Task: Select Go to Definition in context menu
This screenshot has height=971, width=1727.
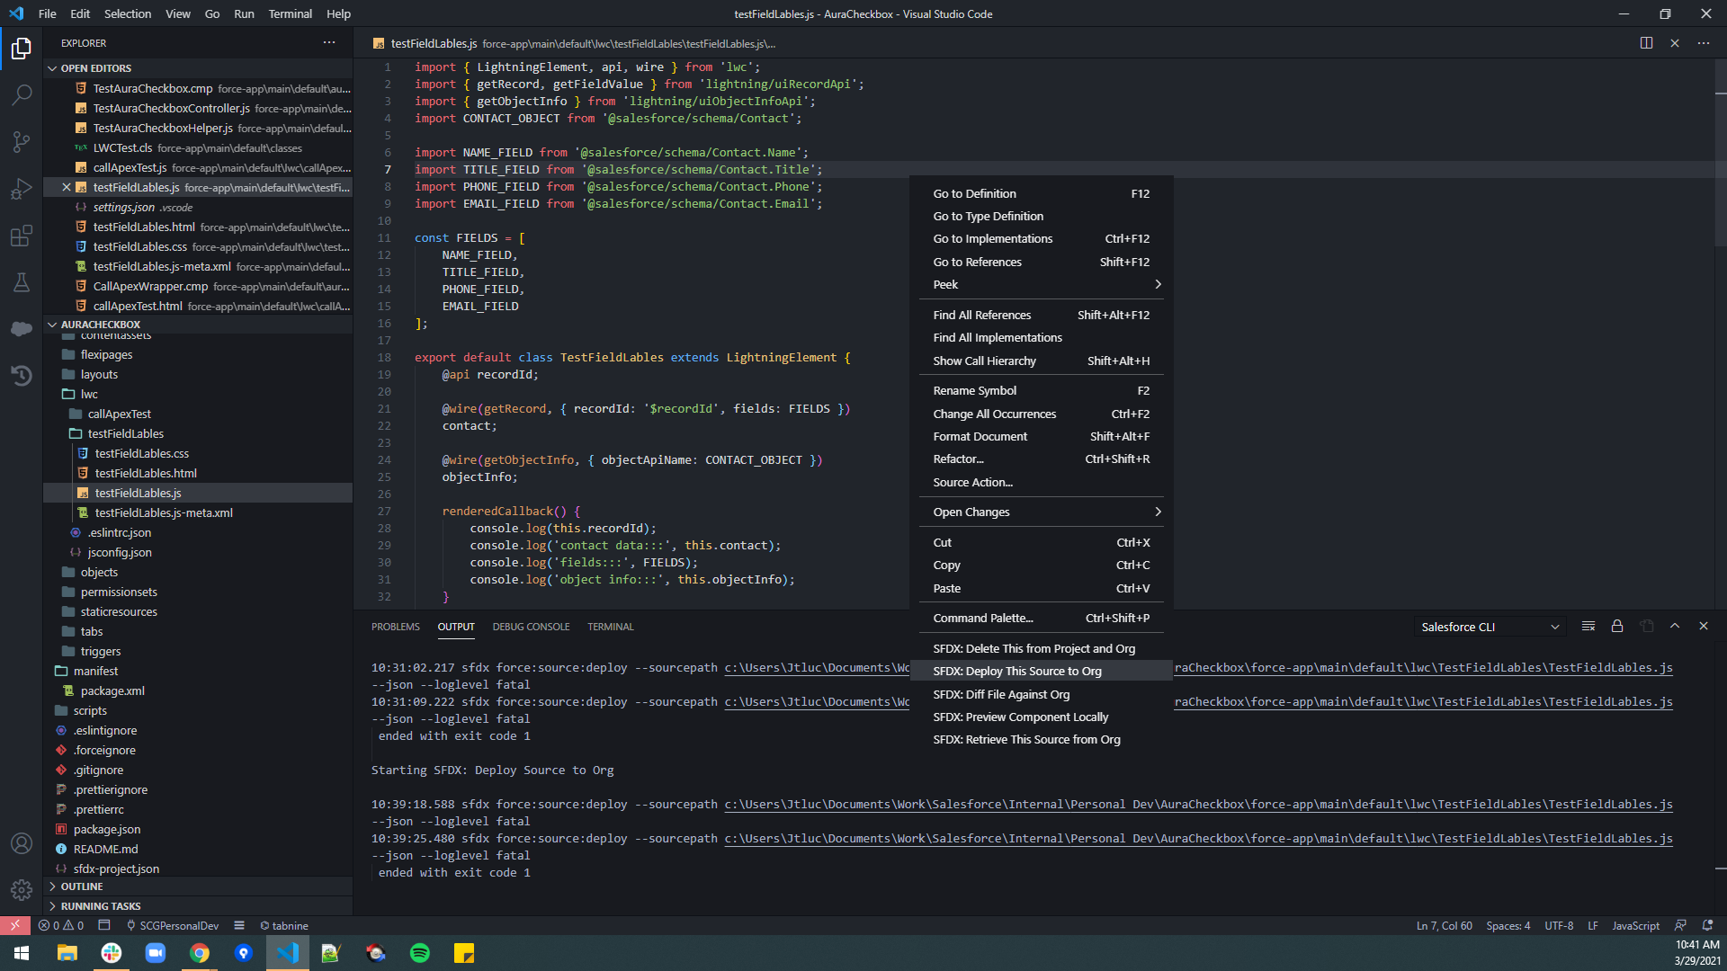Action: [x=1042, y=193]
